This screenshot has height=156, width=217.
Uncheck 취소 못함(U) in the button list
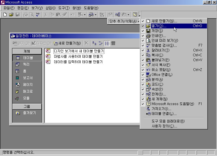174,70
